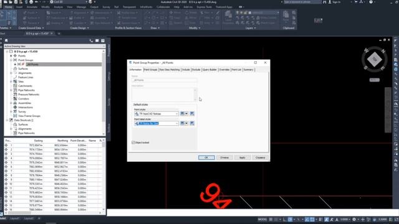Open the Query Builder tab
This screenshot has height=224, width=399.
[x=209, y=70]
